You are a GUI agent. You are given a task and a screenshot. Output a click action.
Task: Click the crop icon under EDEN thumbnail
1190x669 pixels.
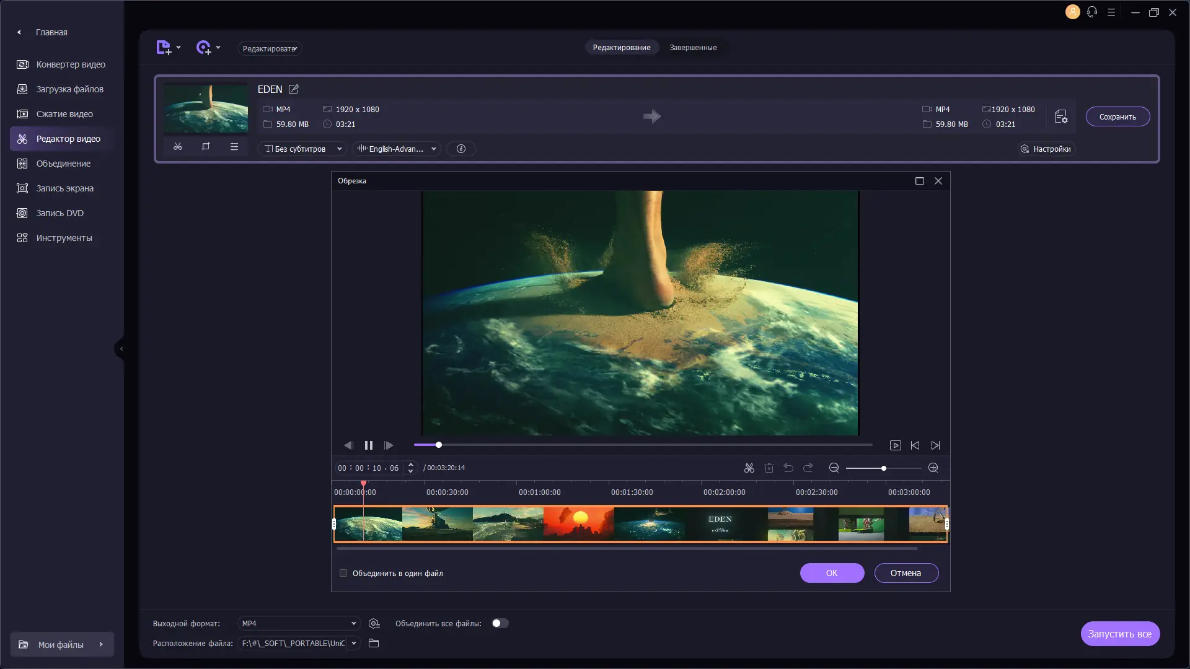[206, 147]
